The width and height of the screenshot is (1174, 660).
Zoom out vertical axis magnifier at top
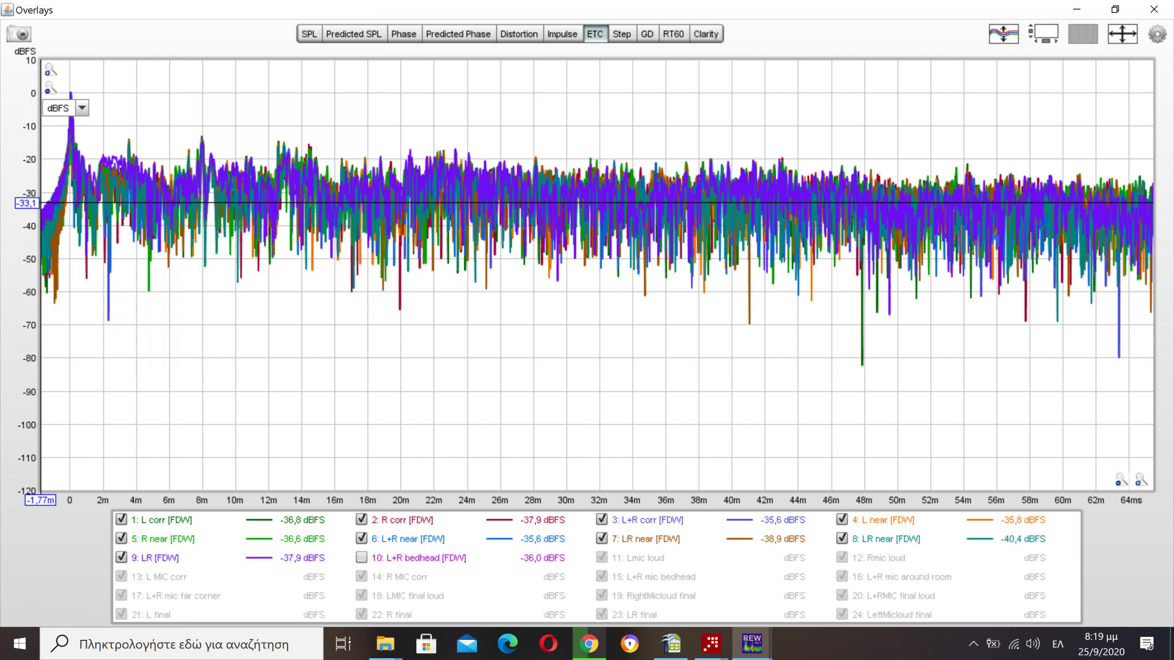click(51, 89)
